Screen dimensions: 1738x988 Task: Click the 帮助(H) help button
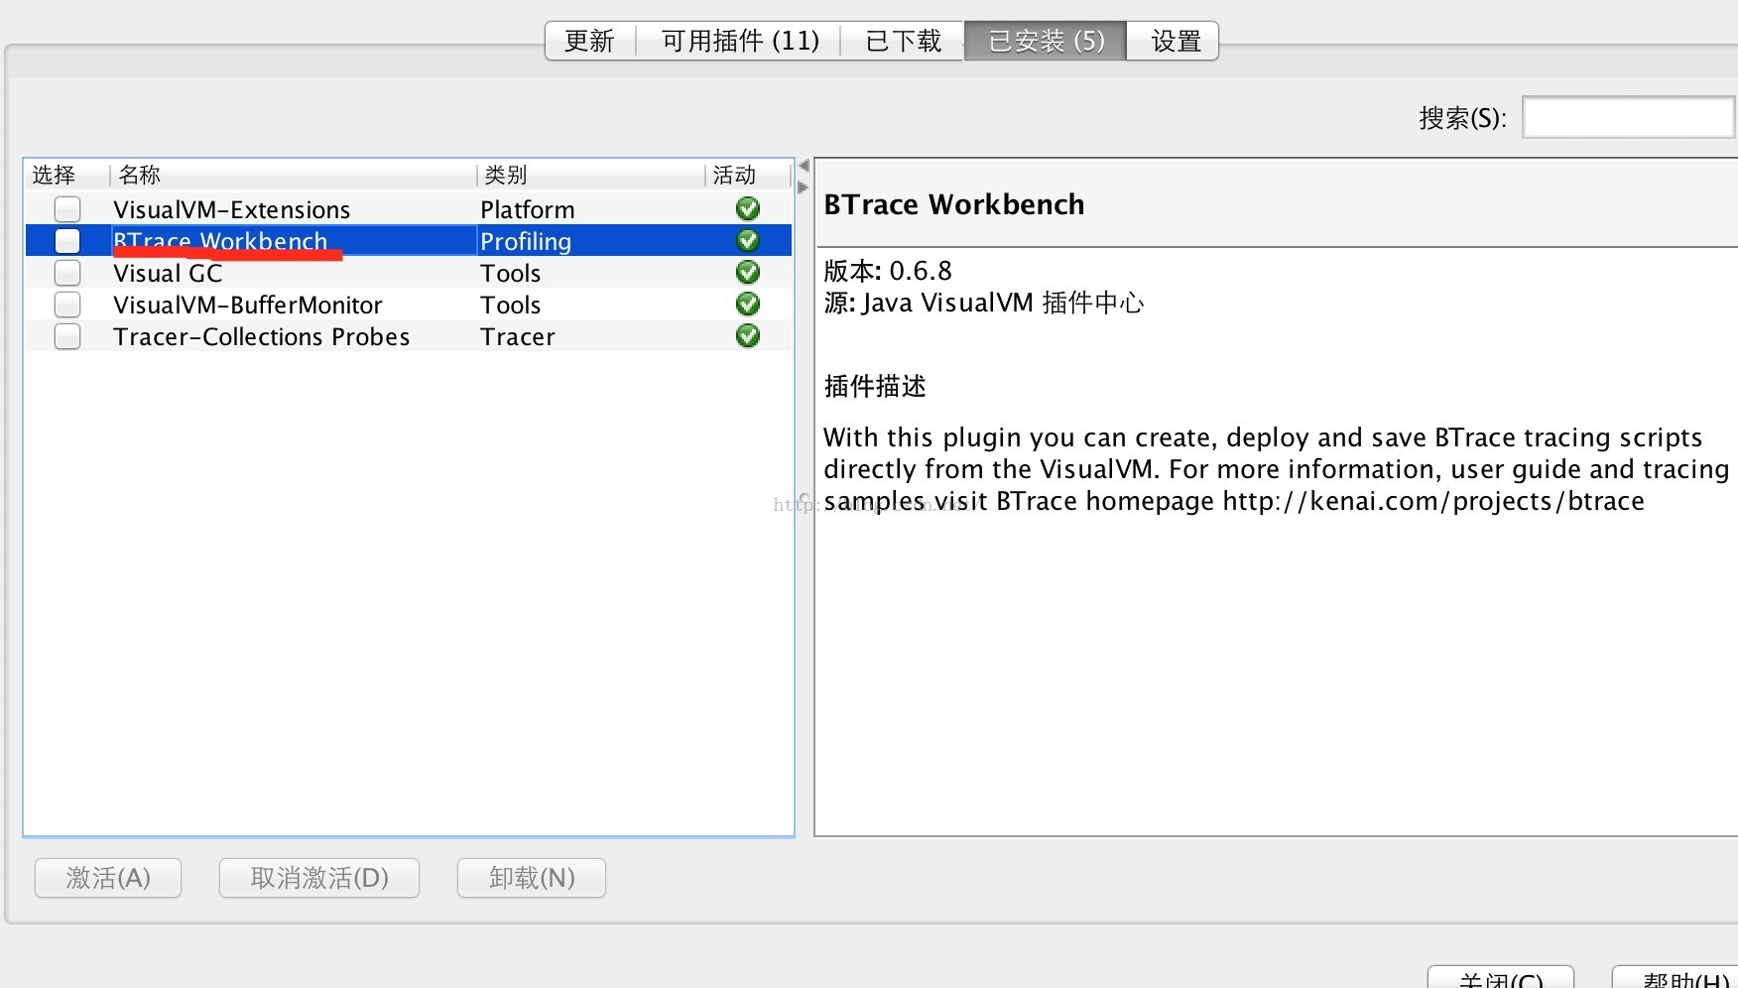coord(1676,977)
